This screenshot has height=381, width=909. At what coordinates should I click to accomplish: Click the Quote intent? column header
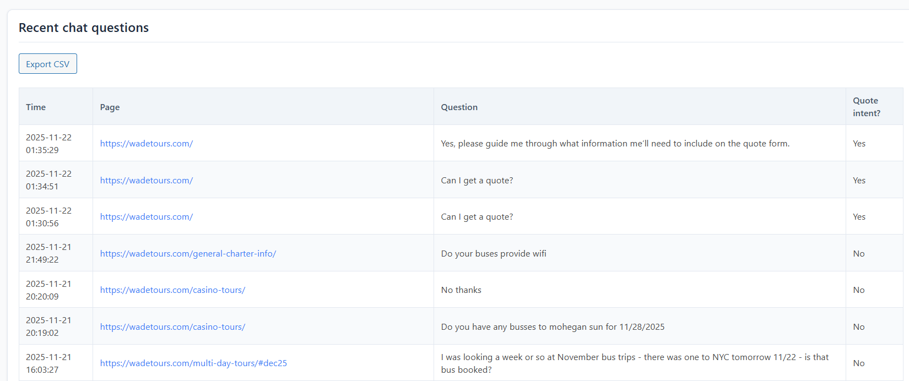(x=866, y=107)
